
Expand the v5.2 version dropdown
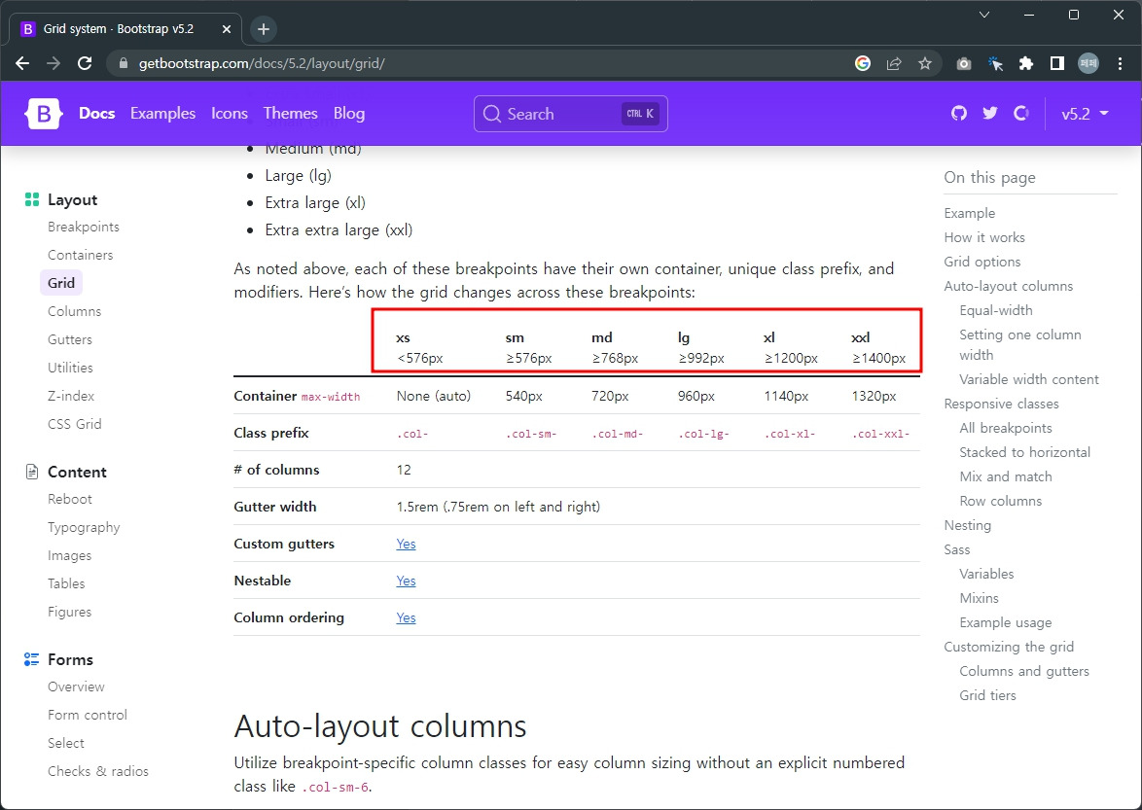click(x=1085, y=114)
